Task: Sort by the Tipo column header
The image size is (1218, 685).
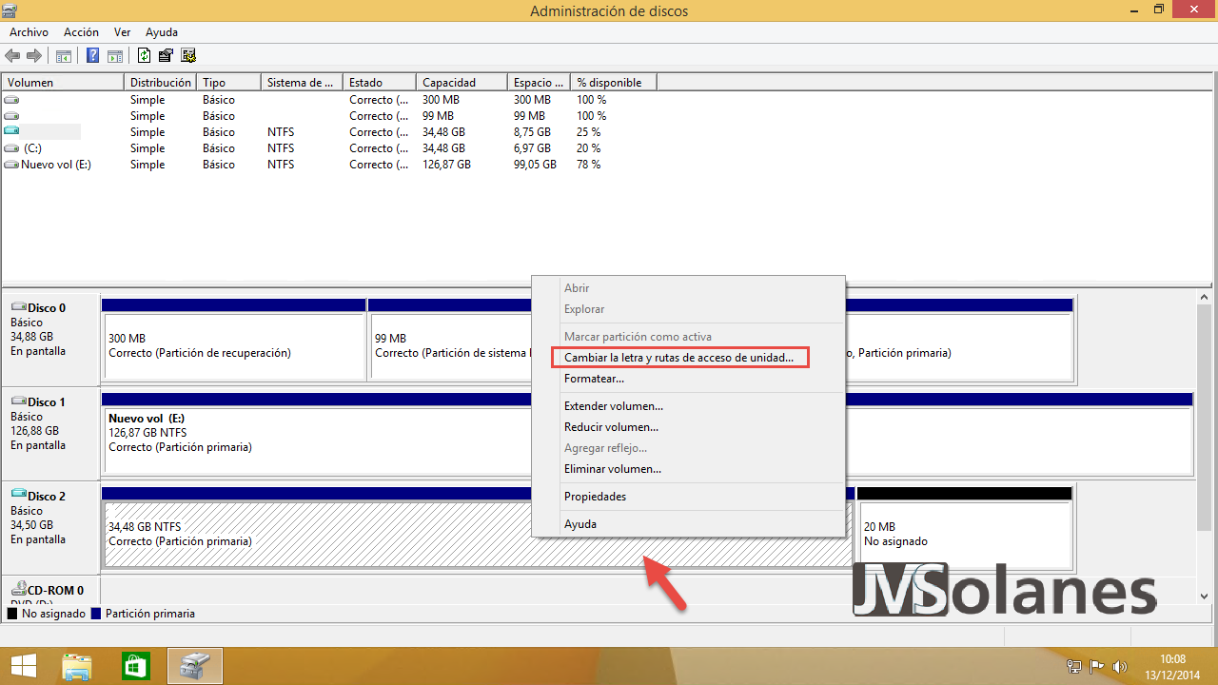Action: [228, 83]
